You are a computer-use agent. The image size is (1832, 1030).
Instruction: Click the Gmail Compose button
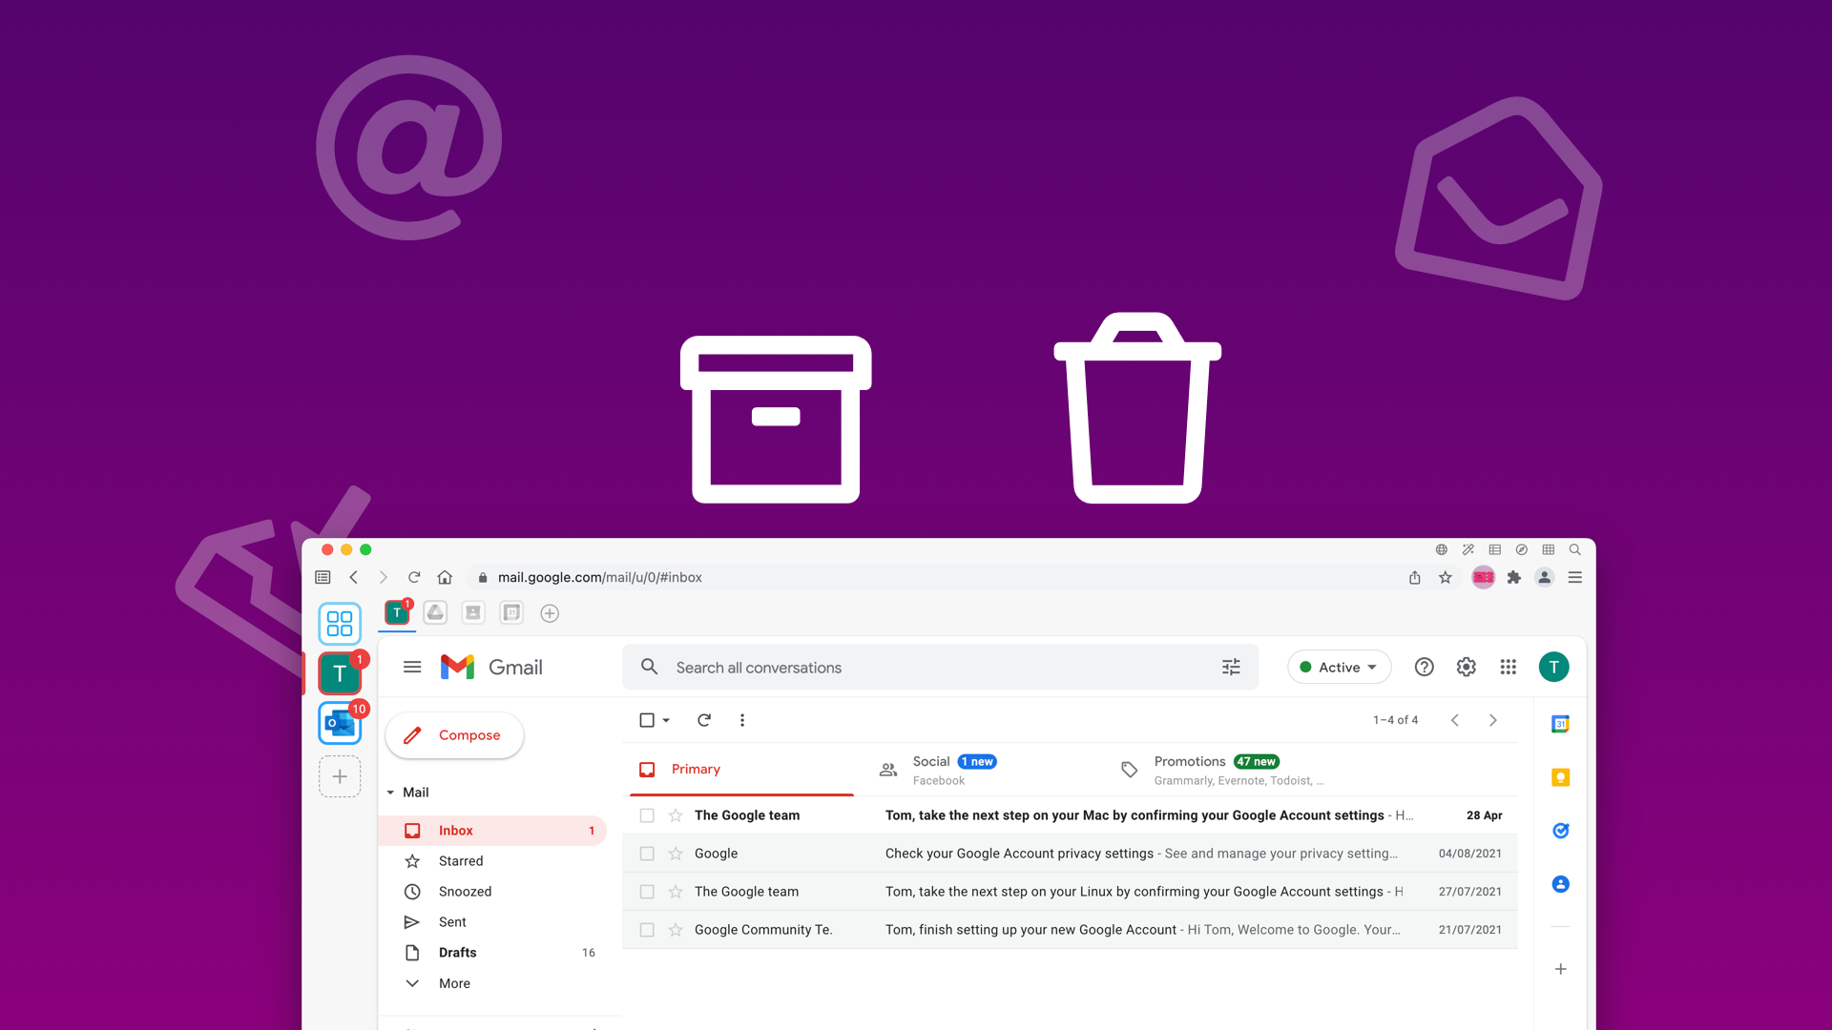pos(455,733)
